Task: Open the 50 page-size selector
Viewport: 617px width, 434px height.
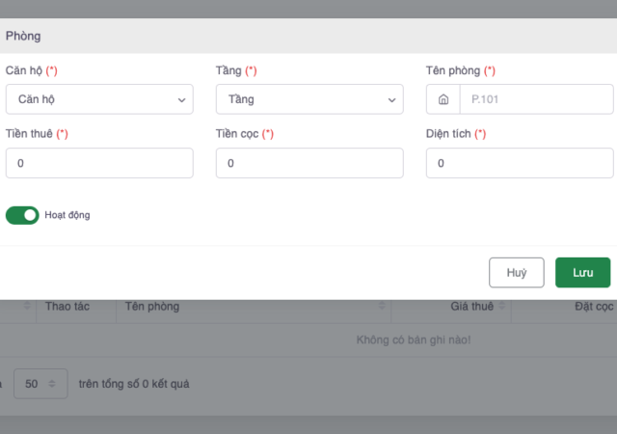Action: click(45, 384)
